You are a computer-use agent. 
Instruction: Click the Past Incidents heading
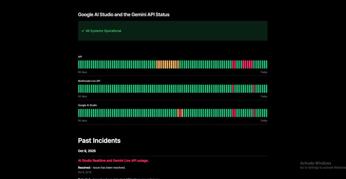99,141
